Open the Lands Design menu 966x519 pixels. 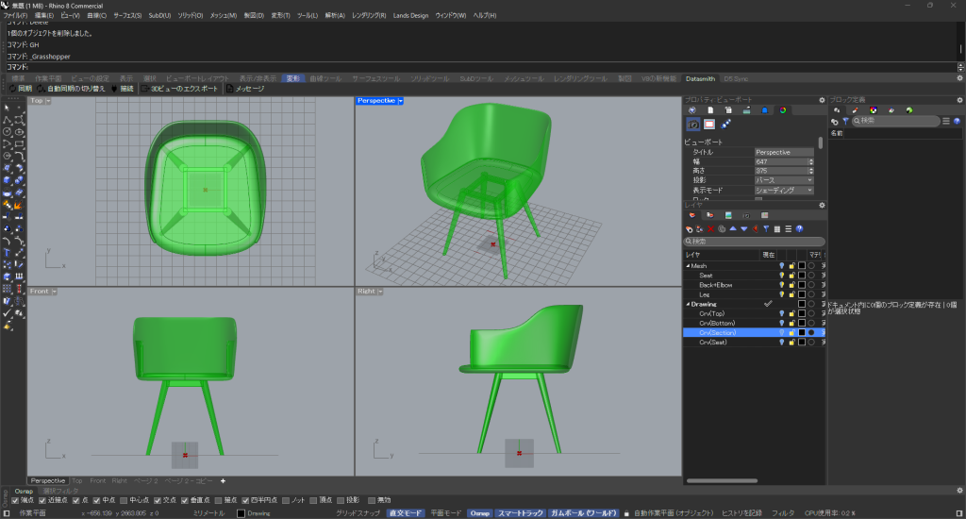(410, 16)
